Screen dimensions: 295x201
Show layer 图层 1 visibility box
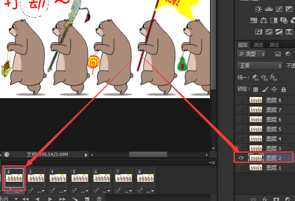point(241,167)
